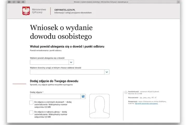Click the 'Dodaj zdjęcie do Twojego dowodu' heading
The image size is (187, 125).
point(54,81)
